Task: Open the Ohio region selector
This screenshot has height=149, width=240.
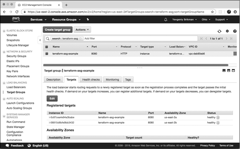Action: tap(206, 20)
